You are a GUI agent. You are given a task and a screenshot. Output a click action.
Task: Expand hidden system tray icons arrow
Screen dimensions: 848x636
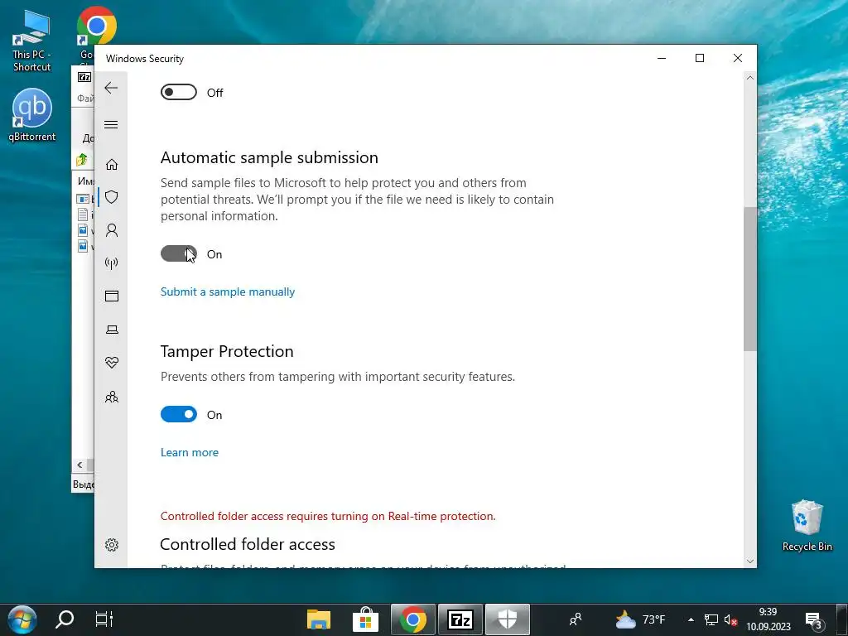point(691,619)
